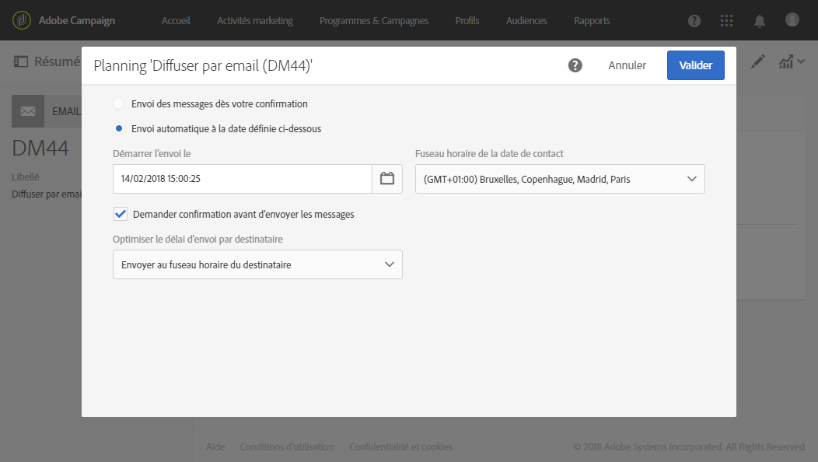Viewport: 818px width, 462px height.
Task: Select 'Envoi des messages dès votre confirmation' radio
Action: point(119,103)
